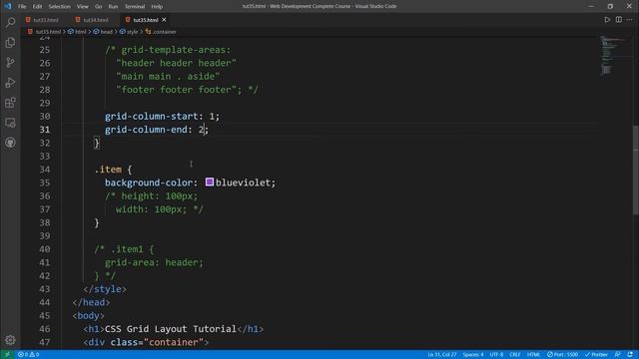The height and width of the screenshot is (359, 639).
Task: Click Ln 31, Col 27 in status bar
Action: point(441,355)
